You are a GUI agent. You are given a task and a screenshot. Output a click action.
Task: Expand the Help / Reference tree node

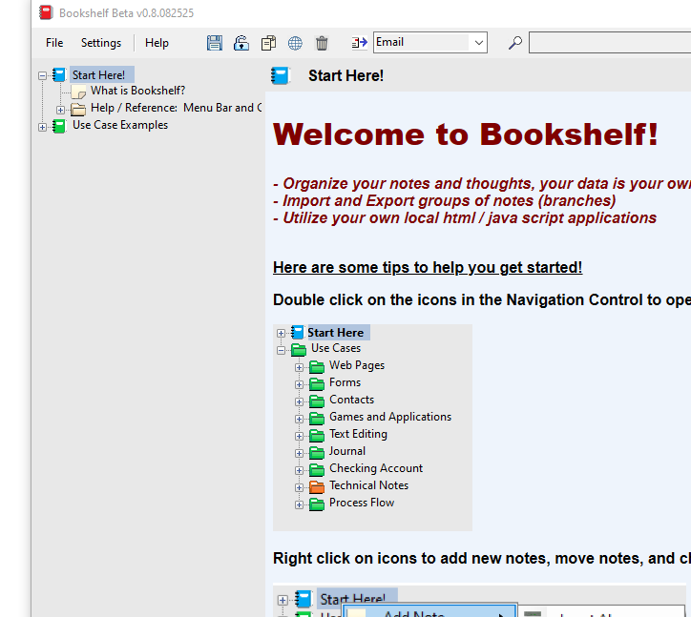click(x=60, y=110)
